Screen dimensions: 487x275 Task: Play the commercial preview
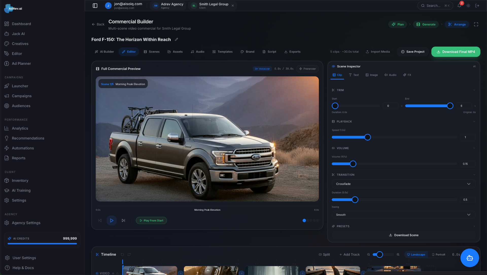(x=112, y=220)
